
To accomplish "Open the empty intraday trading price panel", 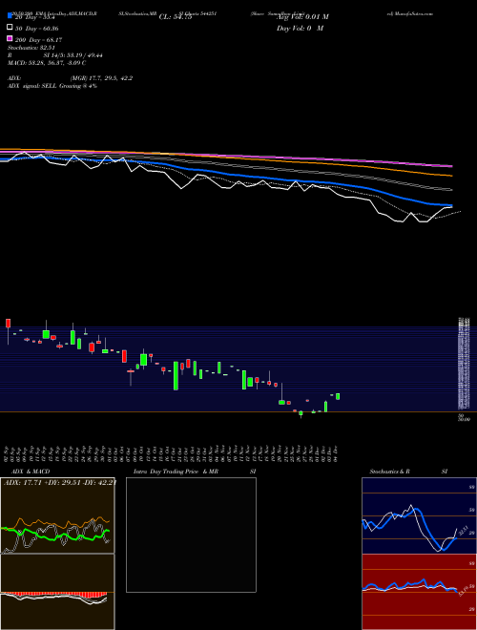I will point(191,535).
